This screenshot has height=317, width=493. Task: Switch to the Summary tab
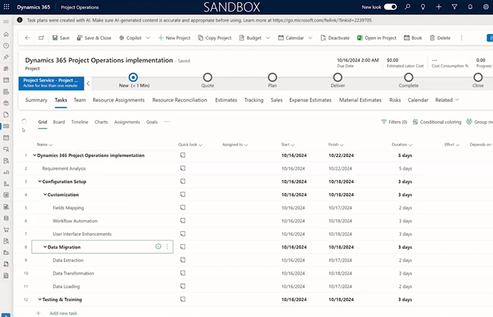pos(36,100)
